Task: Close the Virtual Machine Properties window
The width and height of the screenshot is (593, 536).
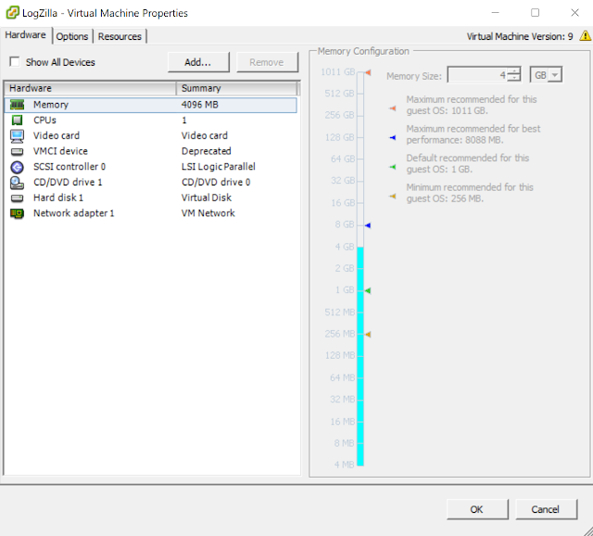Action: (574, 12)
